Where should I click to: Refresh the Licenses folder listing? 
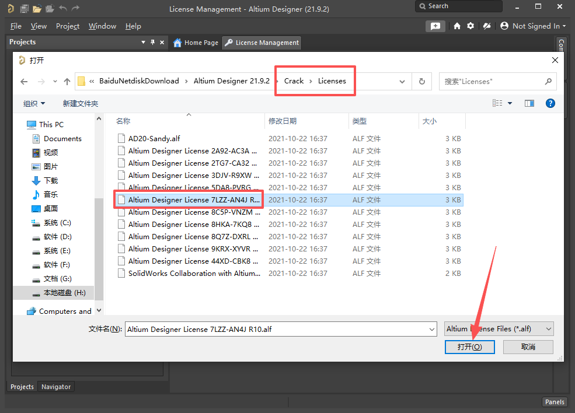(421, 82)
